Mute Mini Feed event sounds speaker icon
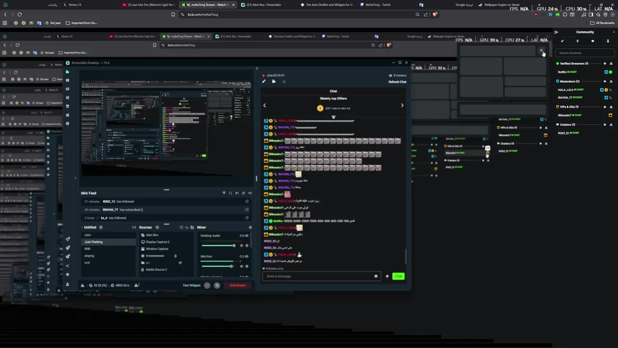 pyautogui.click(x=250, y=193)
